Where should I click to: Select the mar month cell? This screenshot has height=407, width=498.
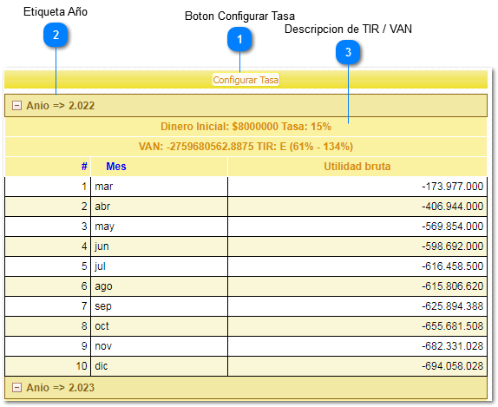point(159,187)
